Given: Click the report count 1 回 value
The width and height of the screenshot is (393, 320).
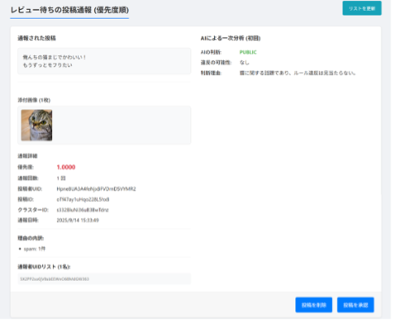Looking at the screenshot, I should point(61,178).
